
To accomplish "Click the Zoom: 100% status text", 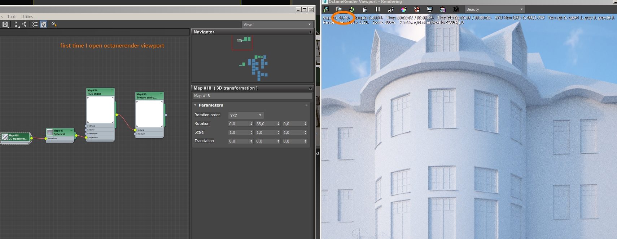I will click(384, 22).
